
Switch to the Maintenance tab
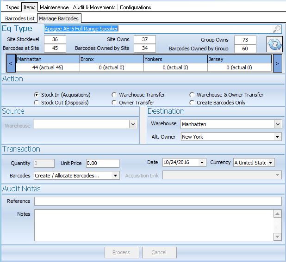pyautogui.click(x=54, y=7)
